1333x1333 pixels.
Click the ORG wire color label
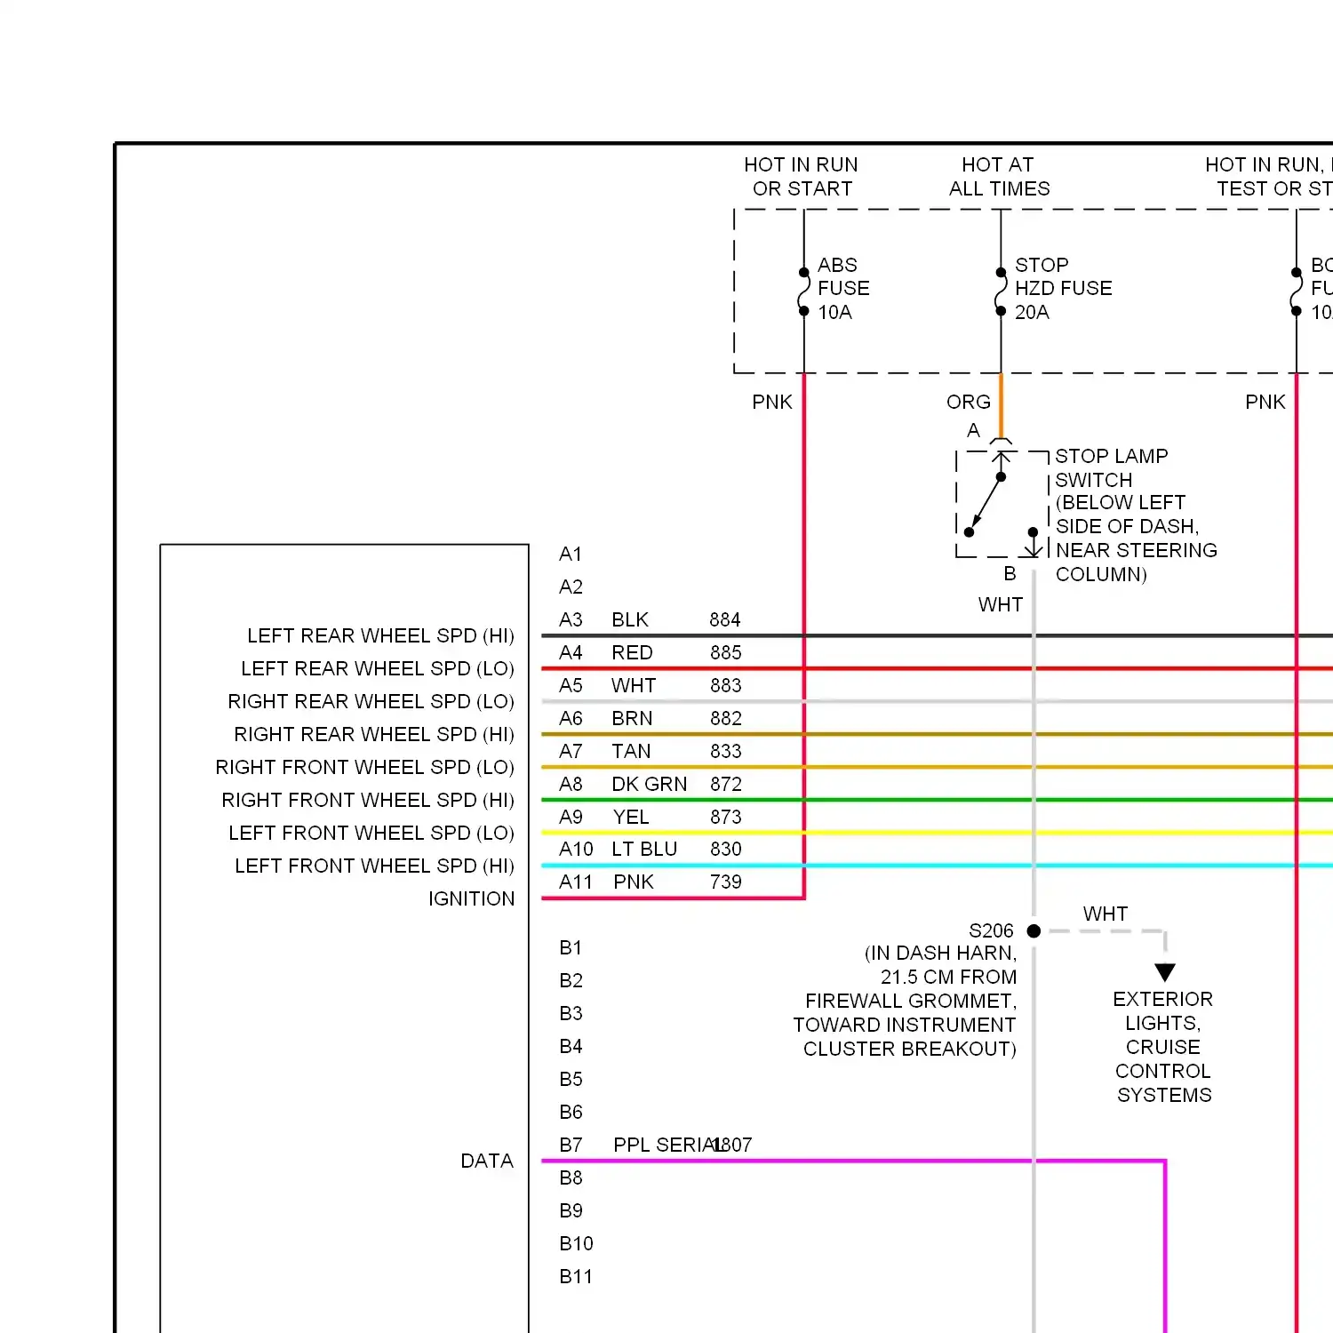click(969, 402)
